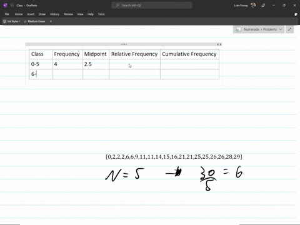The image size is (300, 225).
Task: Click the table container drag dots handle
Action: [124, 44]
